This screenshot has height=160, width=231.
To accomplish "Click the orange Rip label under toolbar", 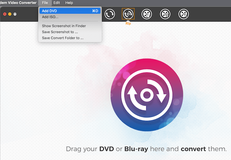I will click(x=128, y=24).
